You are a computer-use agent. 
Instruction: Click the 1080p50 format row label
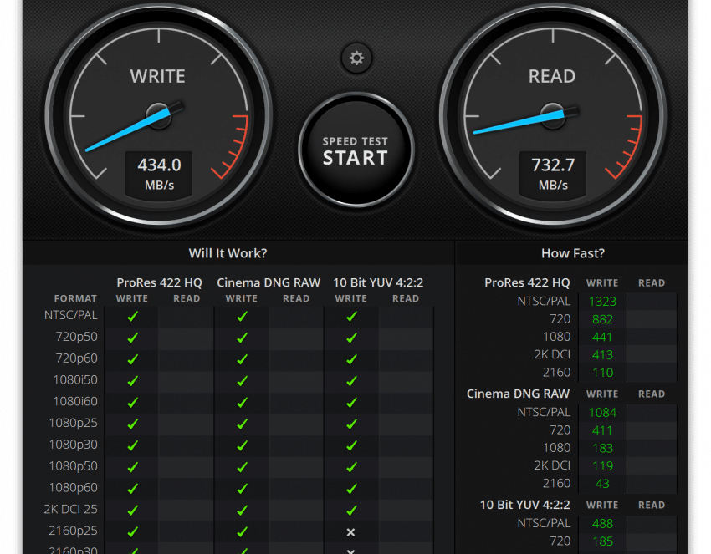point(73,466)
